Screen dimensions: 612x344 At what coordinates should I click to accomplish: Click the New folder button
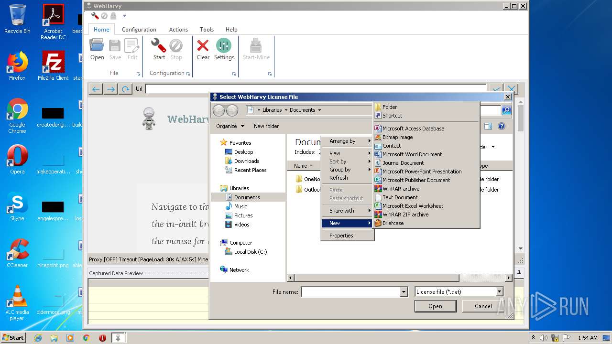[x=266, y=126]
